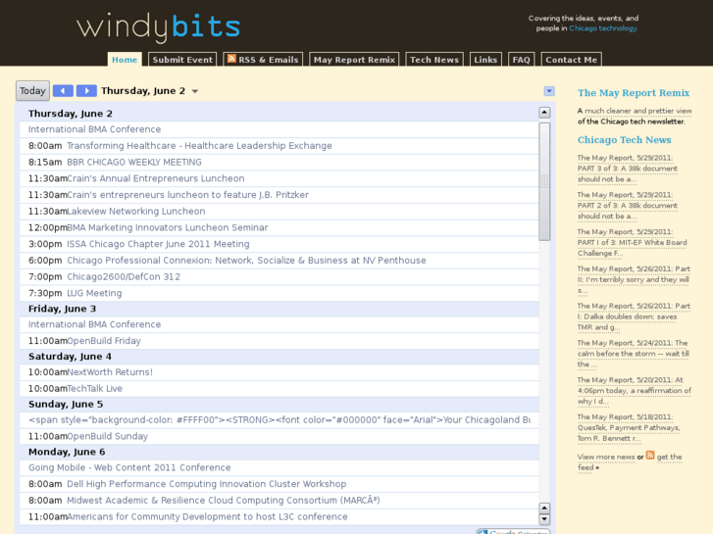Open Crain's Annual Entrepreneurs Luncheon event
Screen dimensions: 713x534
pos(156,178)
